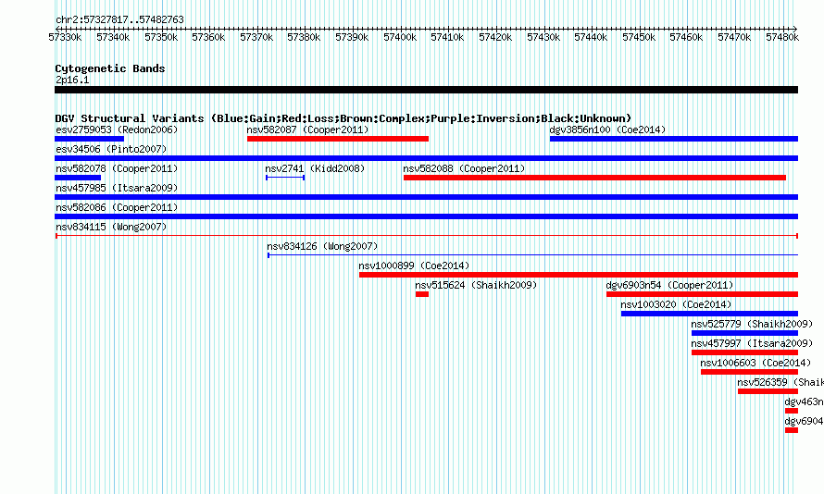Viewport: 824px width, 494px height.
Task: Click the 57420k ruler tick label
Action: click(x=495, y=37)
